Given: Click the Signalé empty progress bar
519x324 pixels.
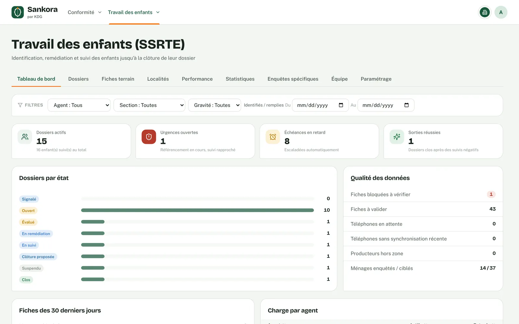Looking at the screenshot, I should [x=198, y=199].
